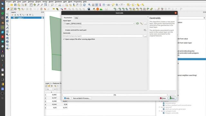Click the Close button in Centroids dialog
The width and height of the screenshot is (206, 116).
pos(163,98)
